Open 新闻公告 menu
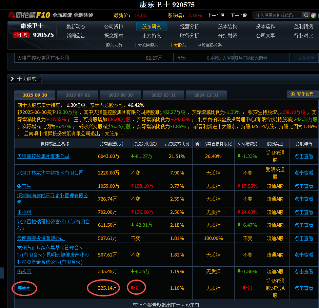The height and width of the screenshot is (308, 319). 76,36
